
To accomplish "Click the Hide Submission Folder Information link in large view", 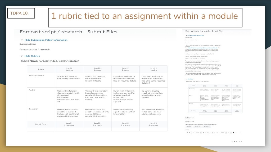I will [46, 40].
